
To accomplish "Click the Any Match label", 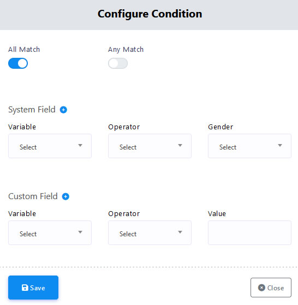I will pos(126,50).
